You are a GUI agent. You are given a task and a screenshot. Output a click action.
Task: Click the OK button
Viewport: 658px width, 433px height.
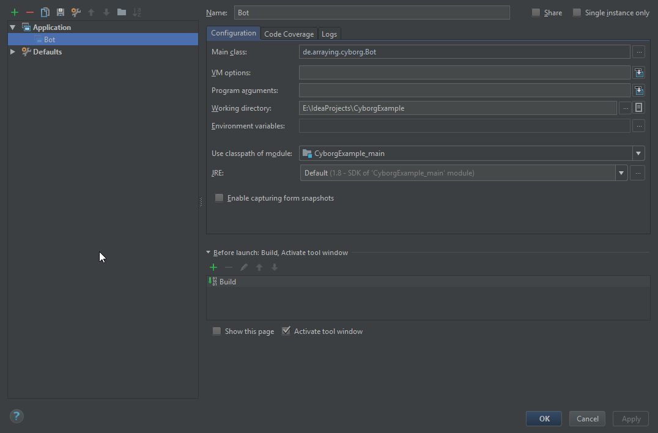click(x=544, y=419)
